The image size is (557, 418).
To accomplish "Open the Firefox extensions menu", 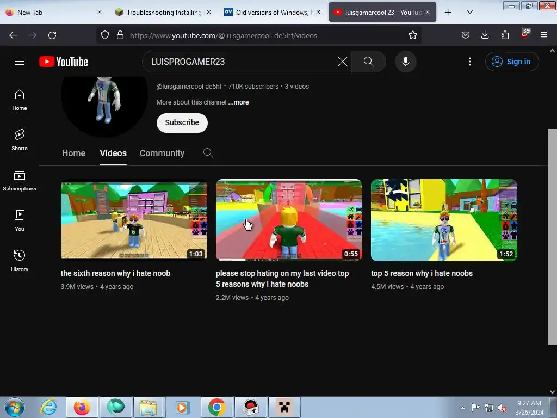I will click(505, 35).
